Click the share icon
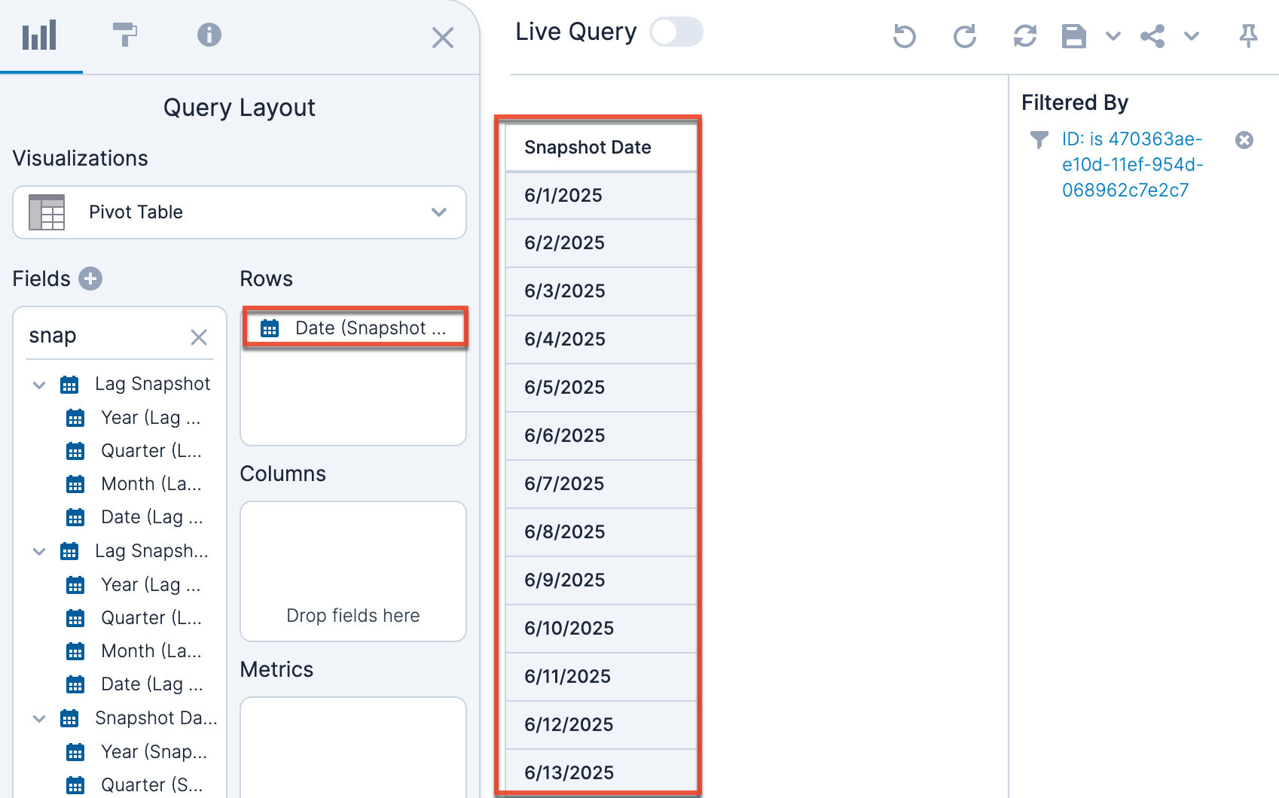 click(1152, 36)
